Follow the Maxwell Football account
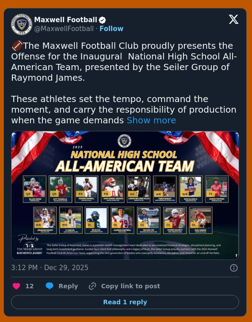Image resolution: width=252 pixels, height=322 pixels. 111,28
